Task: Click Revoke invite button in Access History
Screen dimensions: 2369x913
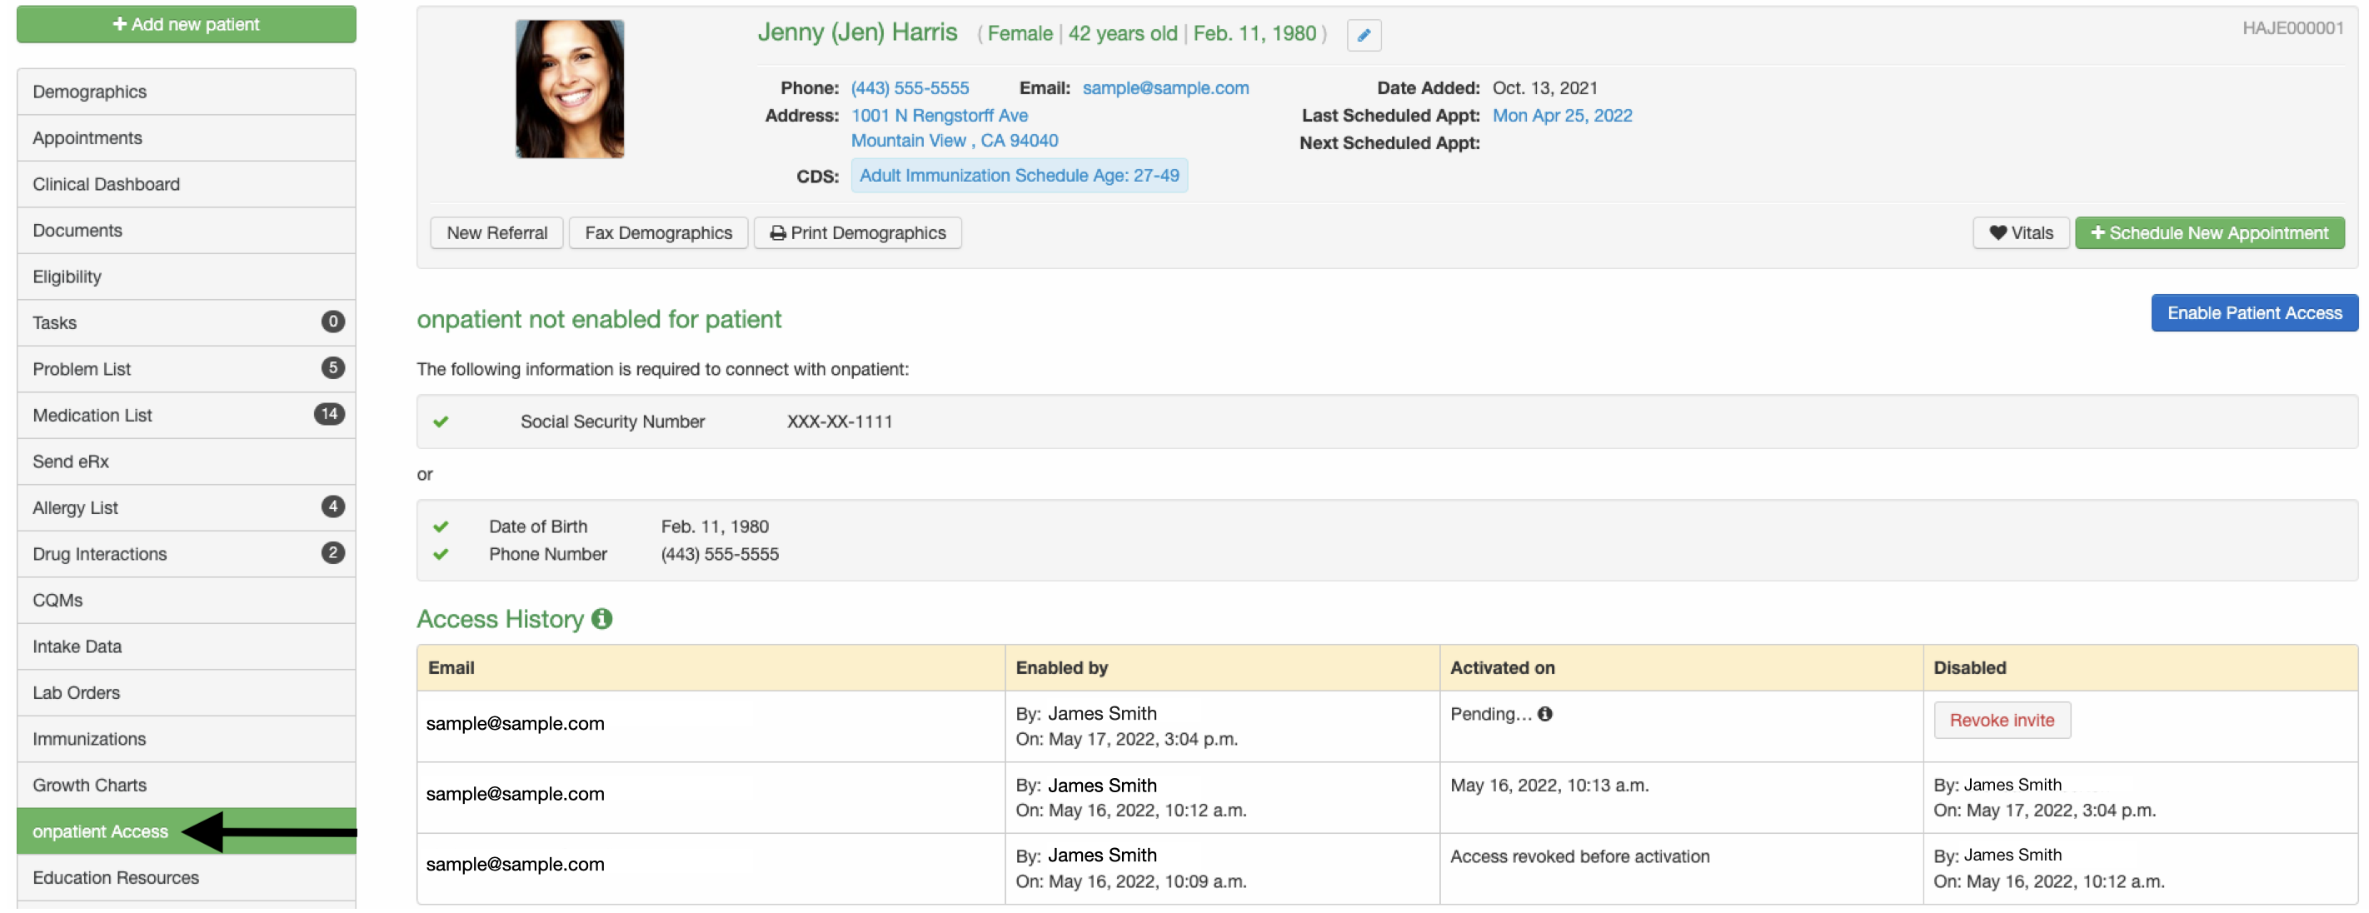Action: pos(2002,720)
